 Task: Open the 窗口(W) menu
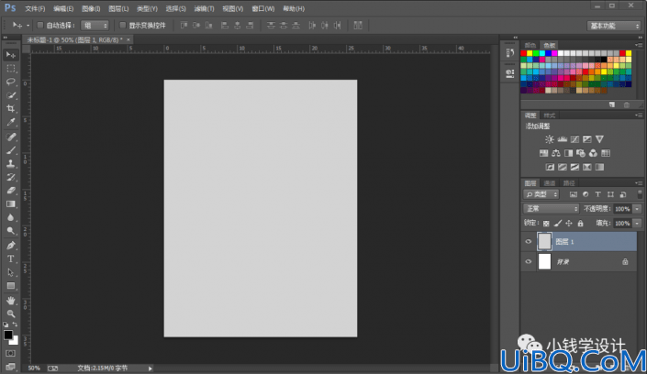click(262, 8)
